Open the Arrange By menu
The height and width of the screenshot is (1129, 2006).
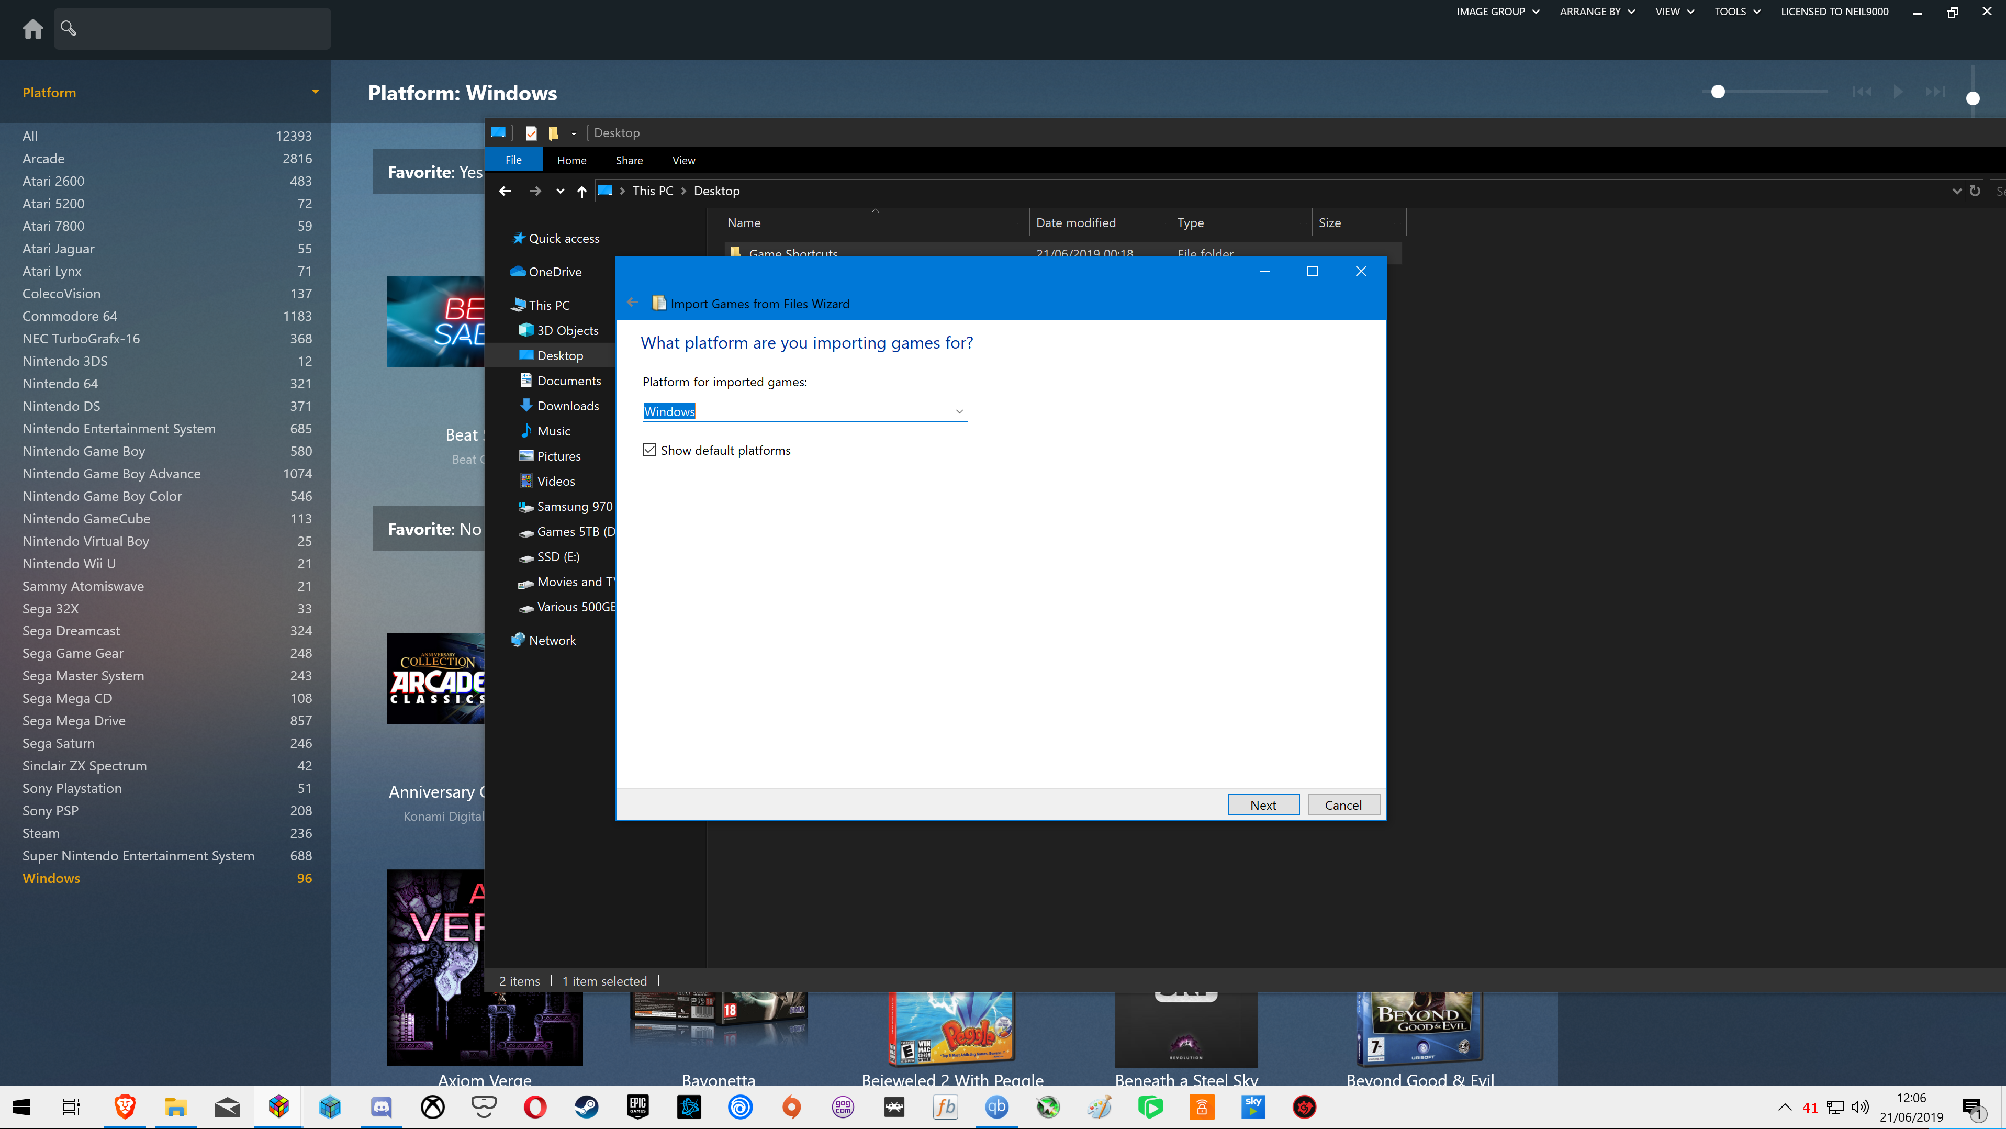tap(1596, 12)
